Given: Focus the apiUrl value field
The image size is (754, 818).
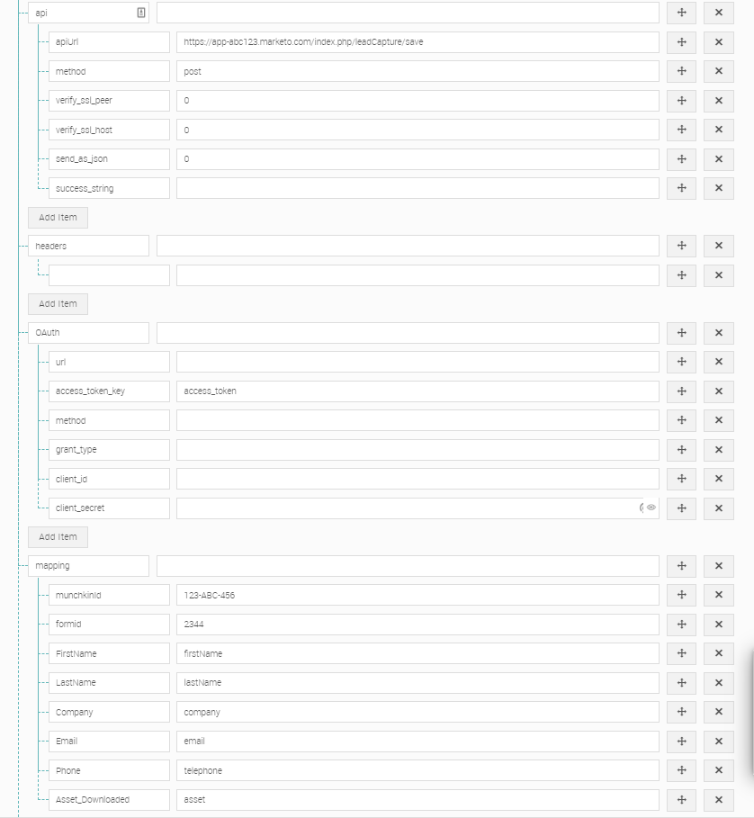Looking at the screenshot, I should tap(417, 42).
